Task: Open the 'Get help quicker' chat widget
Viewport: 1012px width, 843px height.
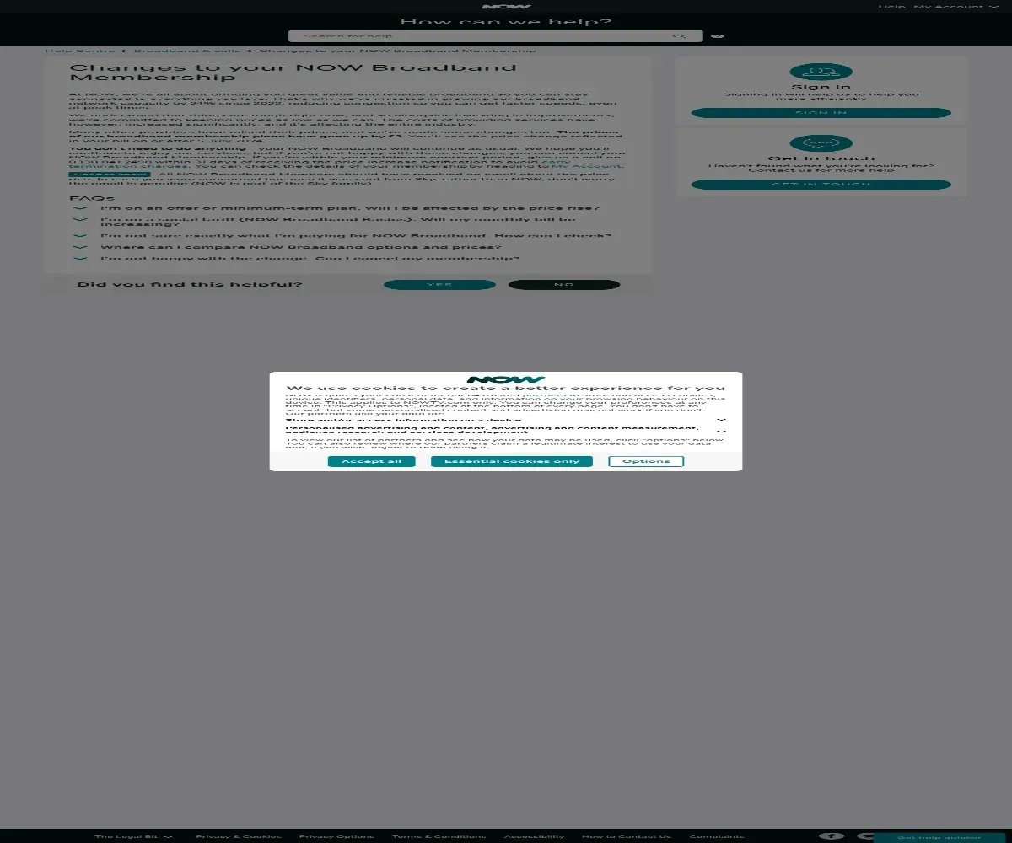Action: 939,837
